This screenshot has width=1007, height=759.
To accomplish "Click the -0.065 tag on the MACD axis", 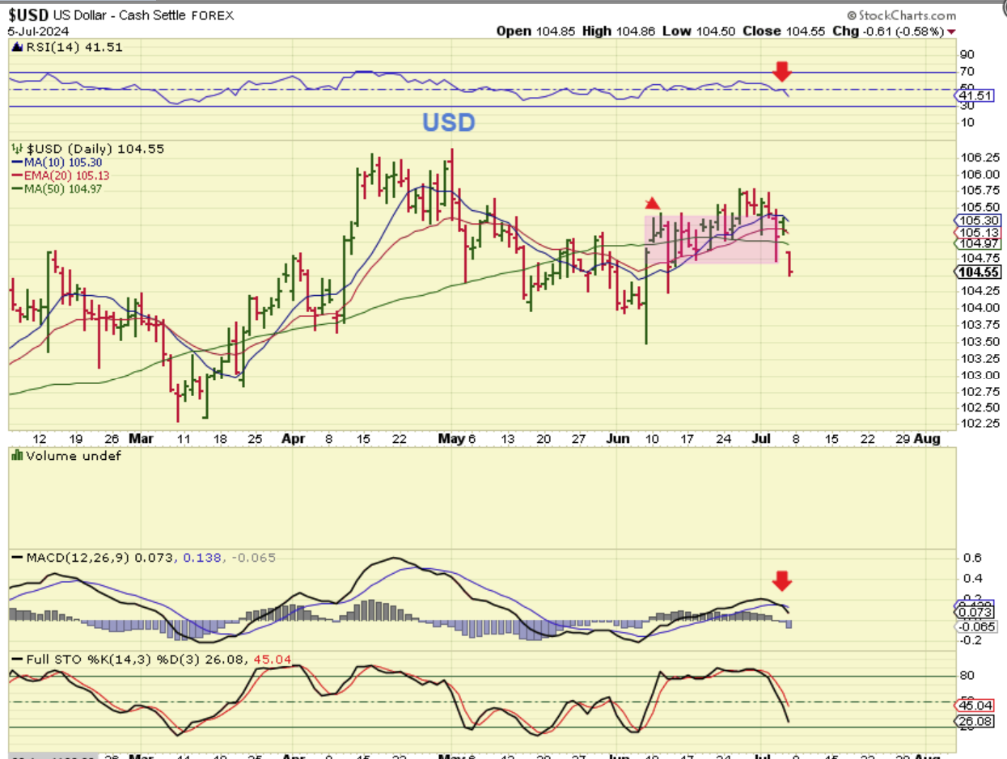I will pos(975,626).
